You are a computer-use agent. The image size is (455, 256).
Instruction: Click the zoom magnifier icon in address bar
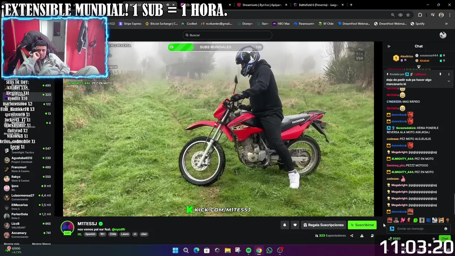click(393, 15)
